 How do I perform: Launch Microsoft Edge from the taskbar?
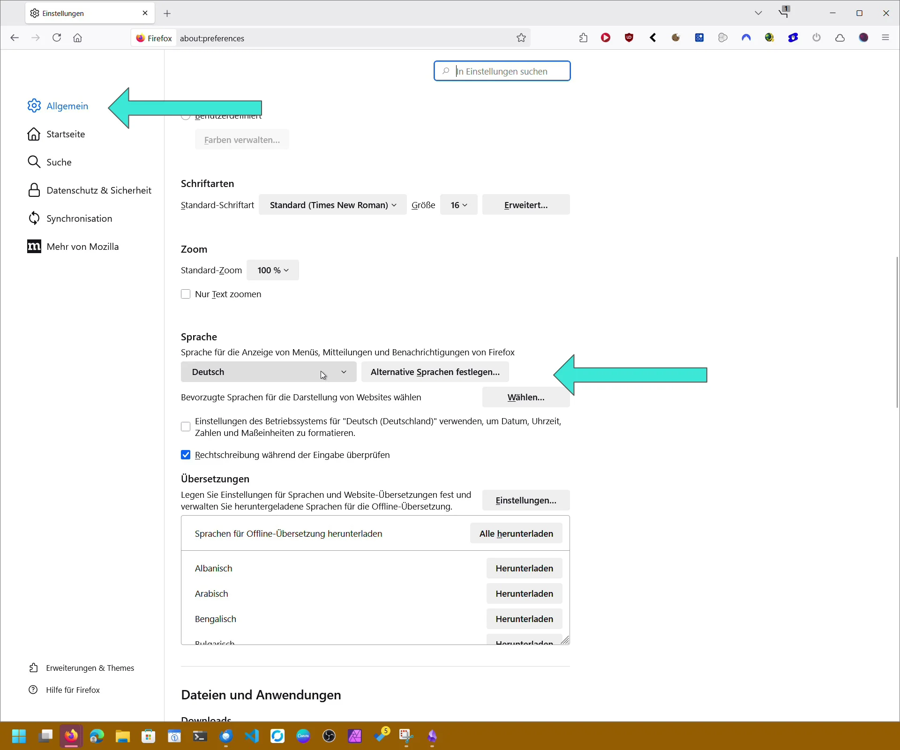point(97,736)
